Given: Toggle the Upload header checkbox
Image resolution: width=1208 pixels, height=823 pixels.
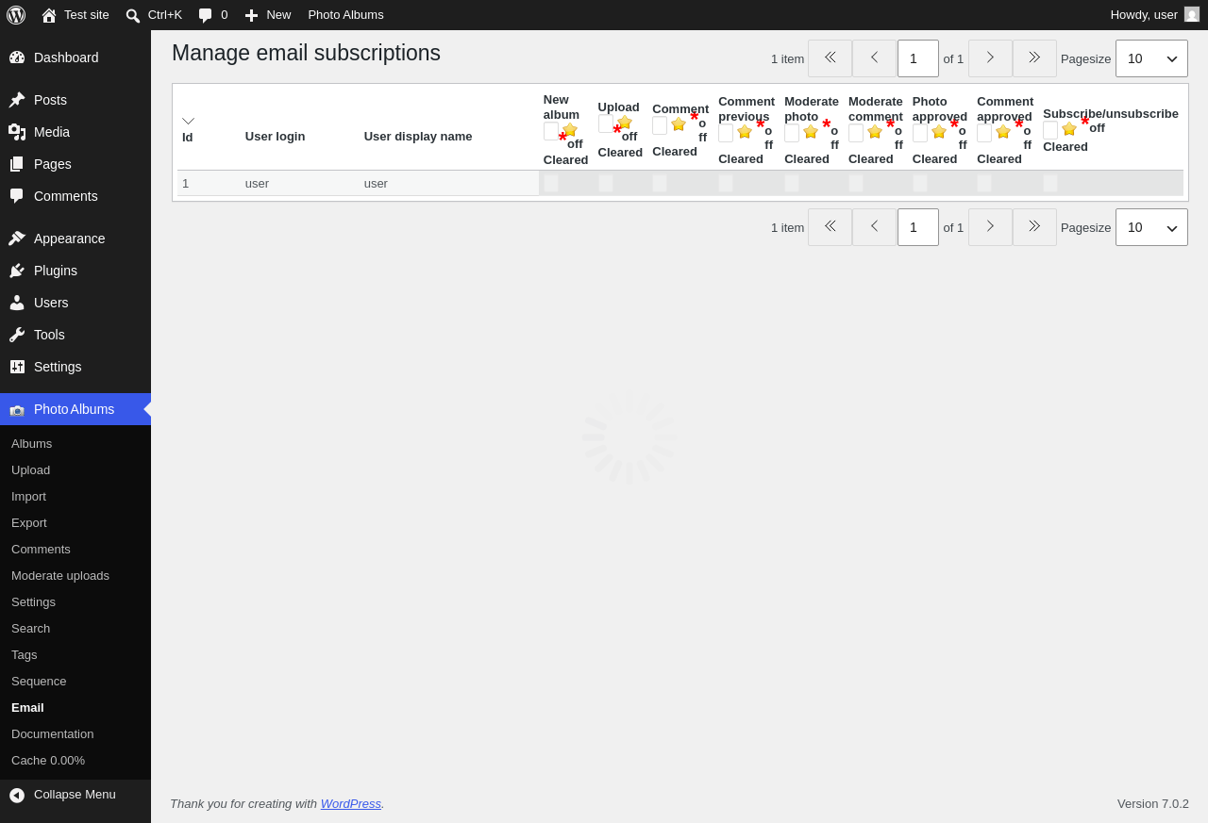Looking at the screenshot, I should tap(606, 123).
